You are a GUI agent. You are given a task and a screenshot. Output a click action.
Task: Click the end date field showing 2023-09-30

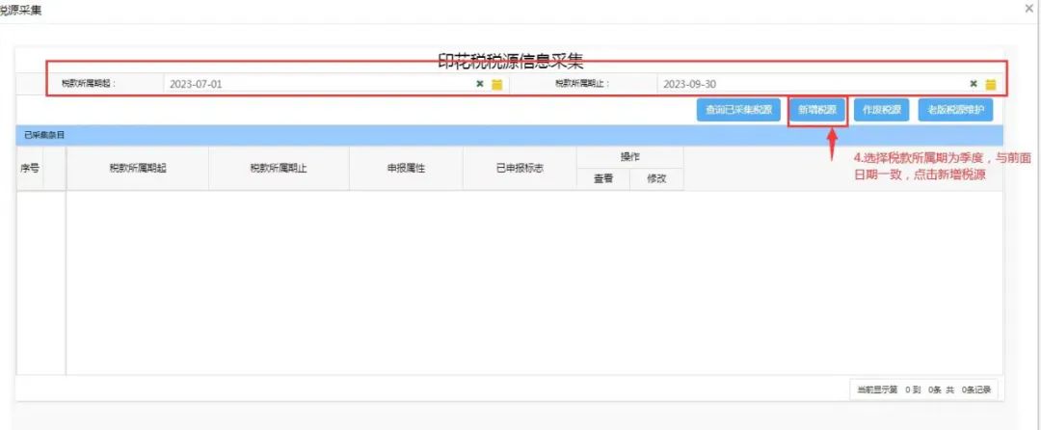click(810, 84)
